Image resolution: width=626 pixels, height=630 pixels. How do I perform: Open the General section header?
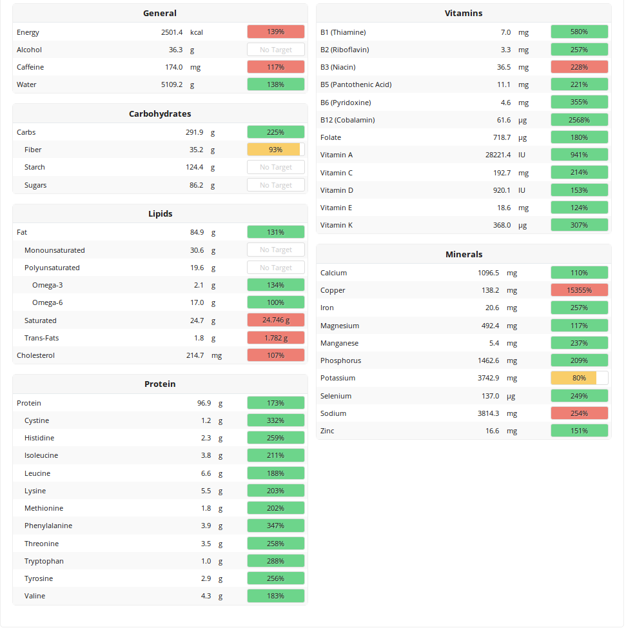click(x=160, y=14)
